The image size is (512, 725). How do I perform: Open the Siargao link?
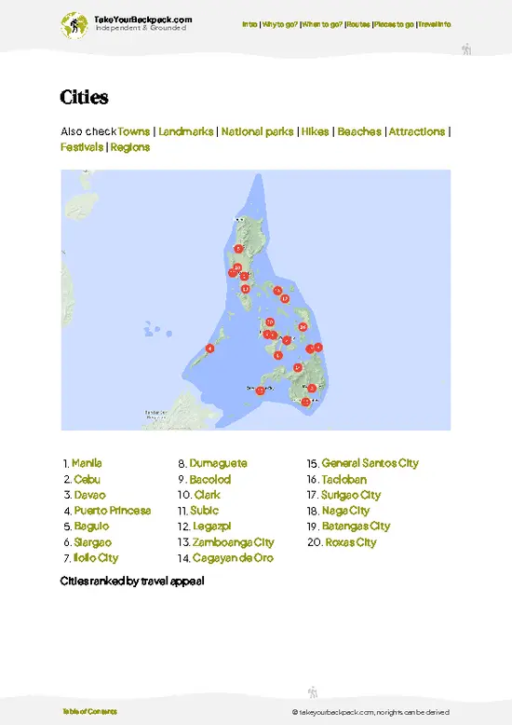coord(93,542)
